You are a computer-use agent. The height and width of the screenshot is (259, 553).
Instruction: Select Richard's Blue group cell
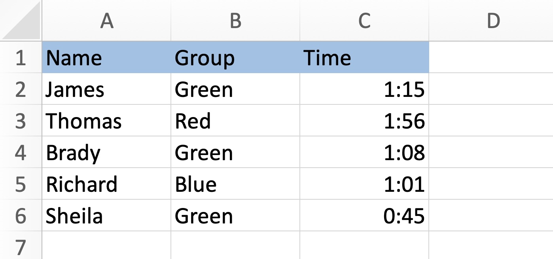[x=235, y=184]
